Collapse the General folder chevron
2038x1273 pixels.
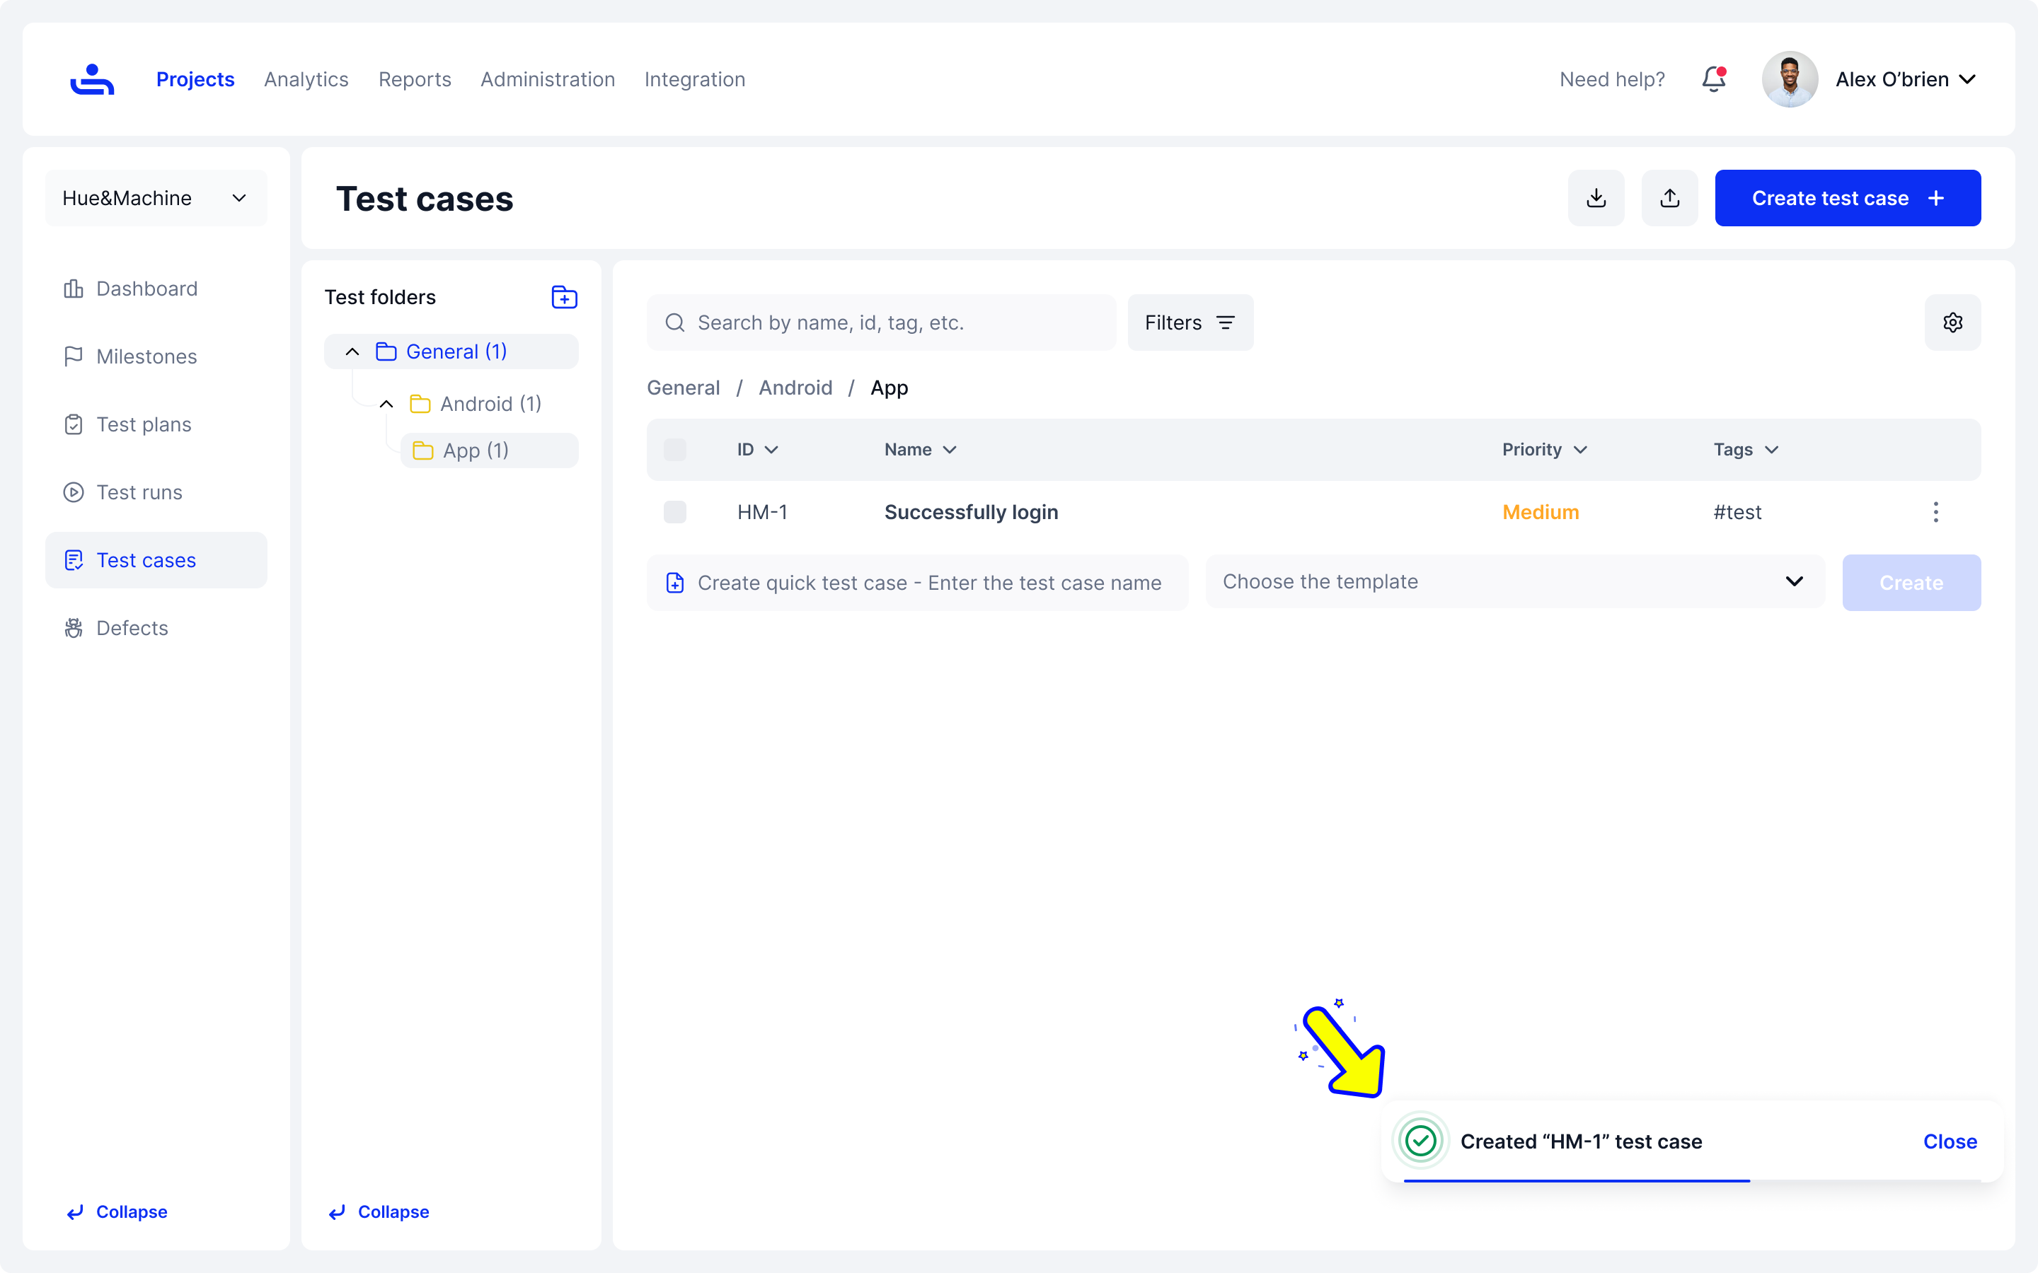(x=352, y=352)
